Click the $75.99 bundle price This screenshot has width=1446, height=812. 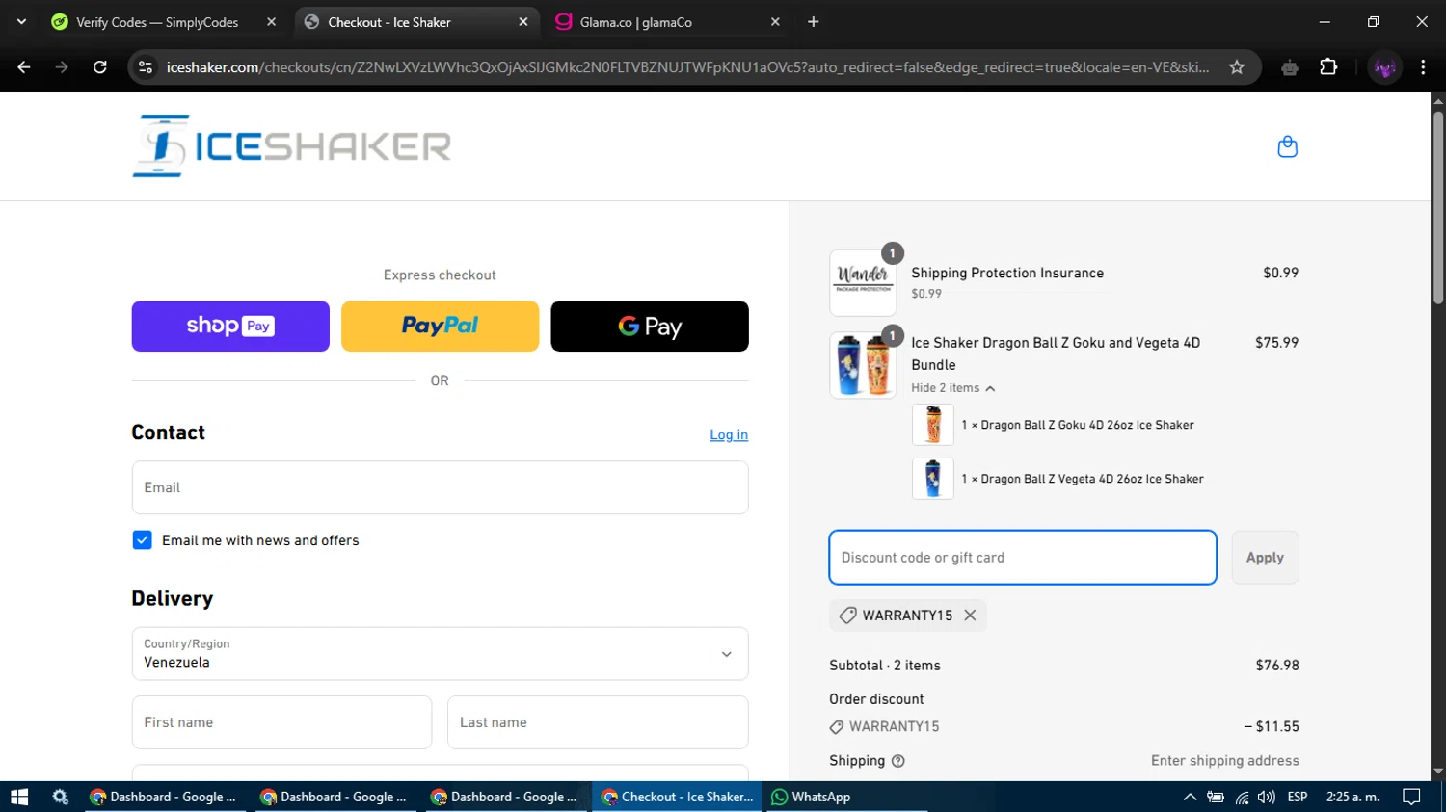(x=1276, y=343)
